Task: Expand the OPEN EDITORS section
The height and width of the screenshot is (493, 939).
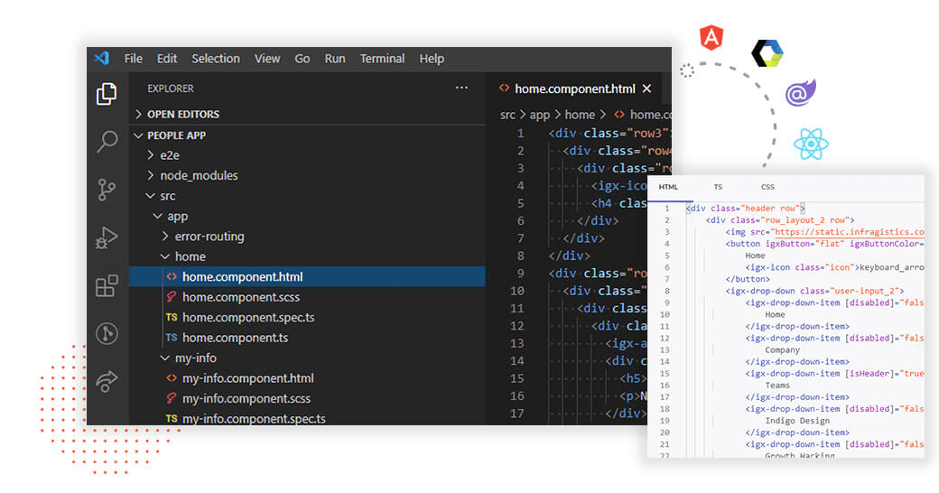Action: (x=138, y=114)
